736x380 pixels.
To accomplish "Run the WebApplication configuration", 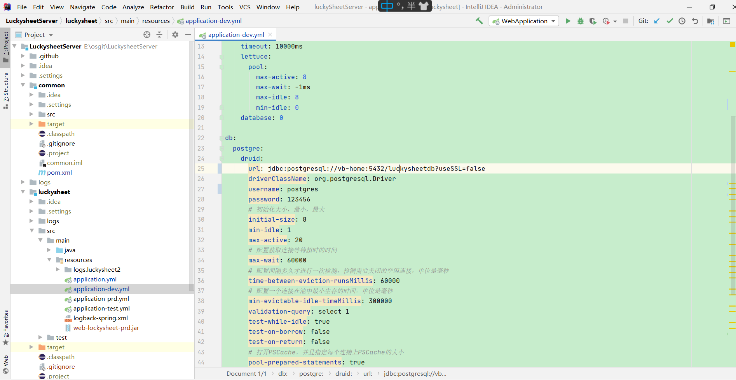I will [x=568, y=21].
